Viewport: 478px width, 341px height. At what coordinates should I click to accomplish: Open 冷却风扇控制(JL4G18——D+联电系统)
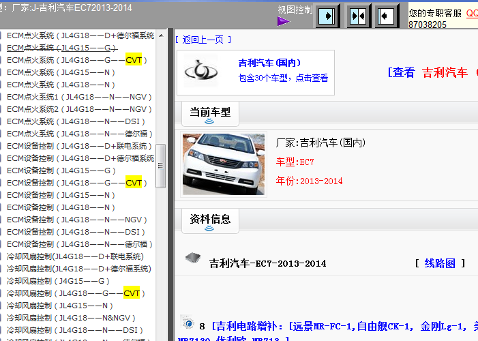coord(75,256)
